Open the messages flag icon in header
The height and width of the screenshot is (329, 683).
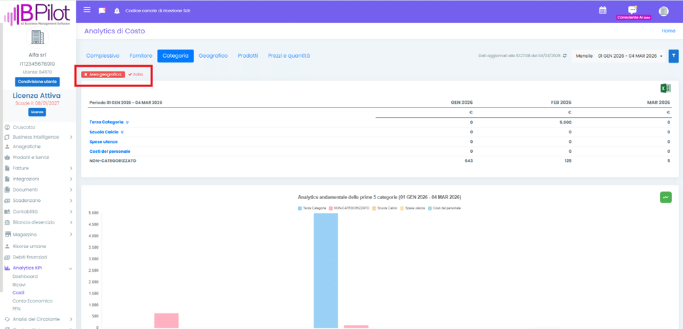click(102, 11)
